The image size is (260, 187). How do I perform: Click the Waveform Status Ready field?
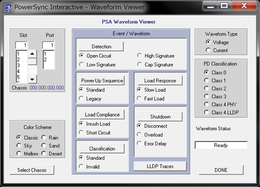pos(221,145)
